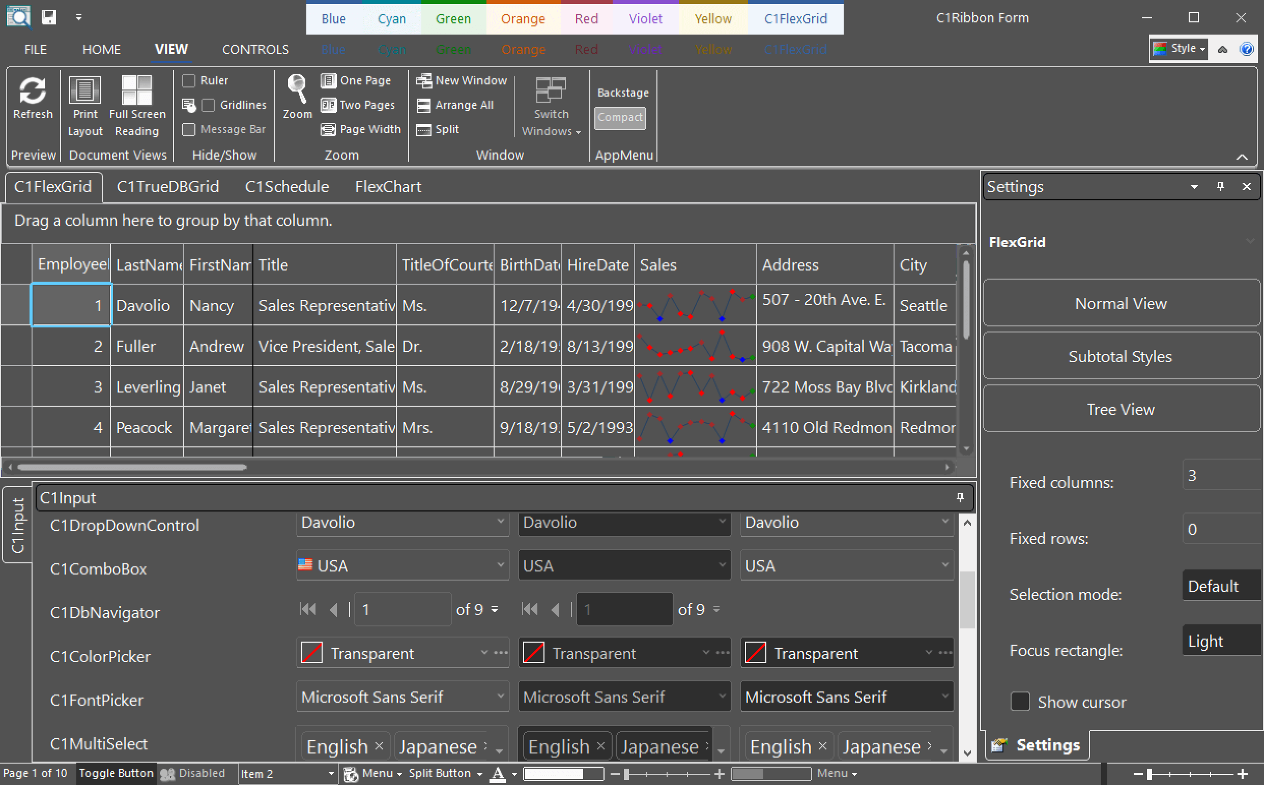Viewport: 1264px width, 785px height.
Task: Open the Split Button dropdown arrow
Action: pyautogui.click(x=479, y=774)
